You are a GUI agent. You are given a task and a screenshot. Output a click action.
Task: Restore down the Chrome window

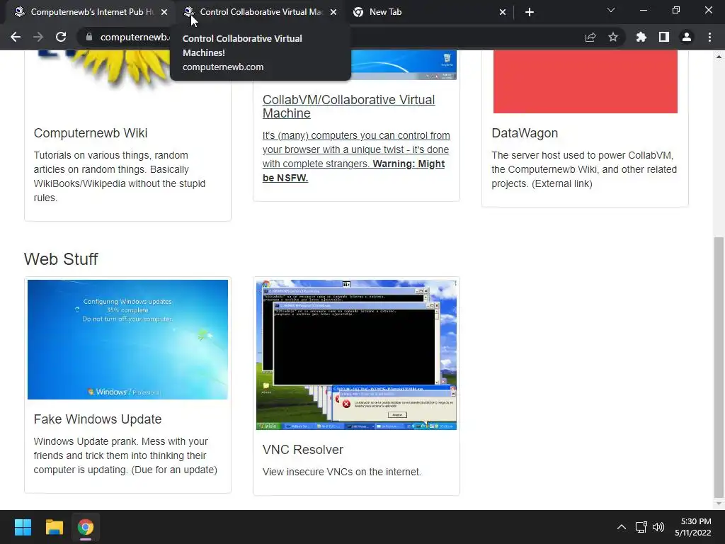click(x=676, y=10)
